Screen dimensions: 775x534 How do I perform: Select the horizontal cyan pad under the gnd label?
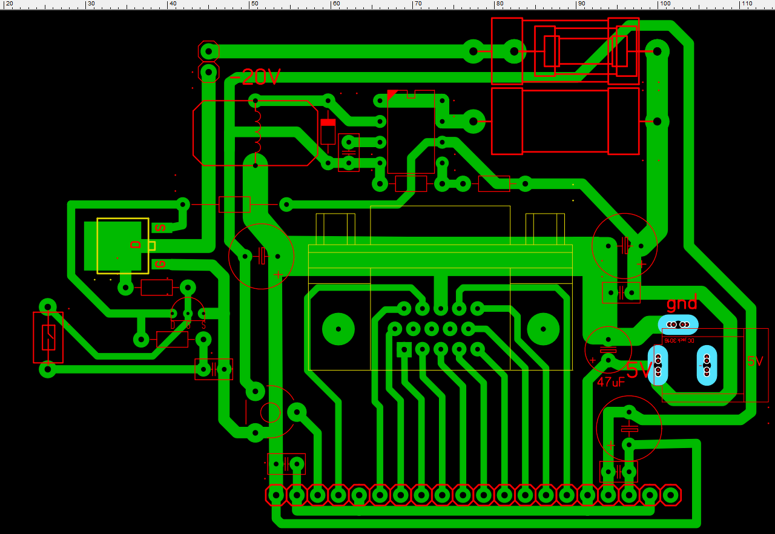(678, 325)
